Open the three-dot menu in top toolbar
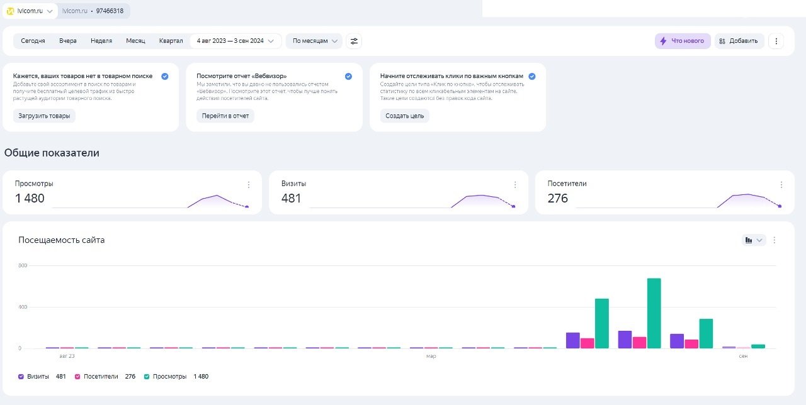Viewport: 806px width, 405px height. coord(776,41)
